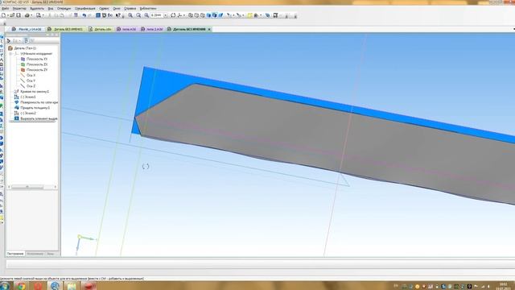Switch to the Исполнения tab below tree
This screenshot has height=290, width=515.
(x=35, y=254)
